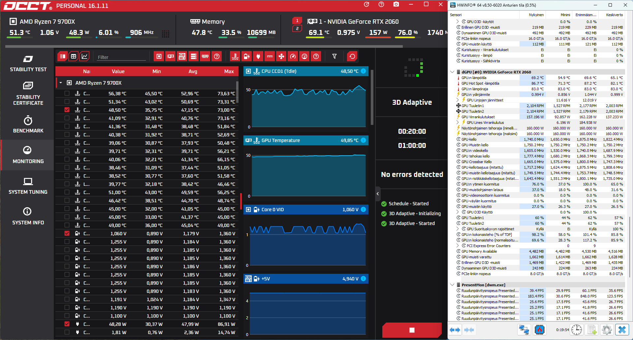The width and height of the screenshot is (633, 340).
Task: Open the Stability Certificate section
Action: tap(28, 94)
